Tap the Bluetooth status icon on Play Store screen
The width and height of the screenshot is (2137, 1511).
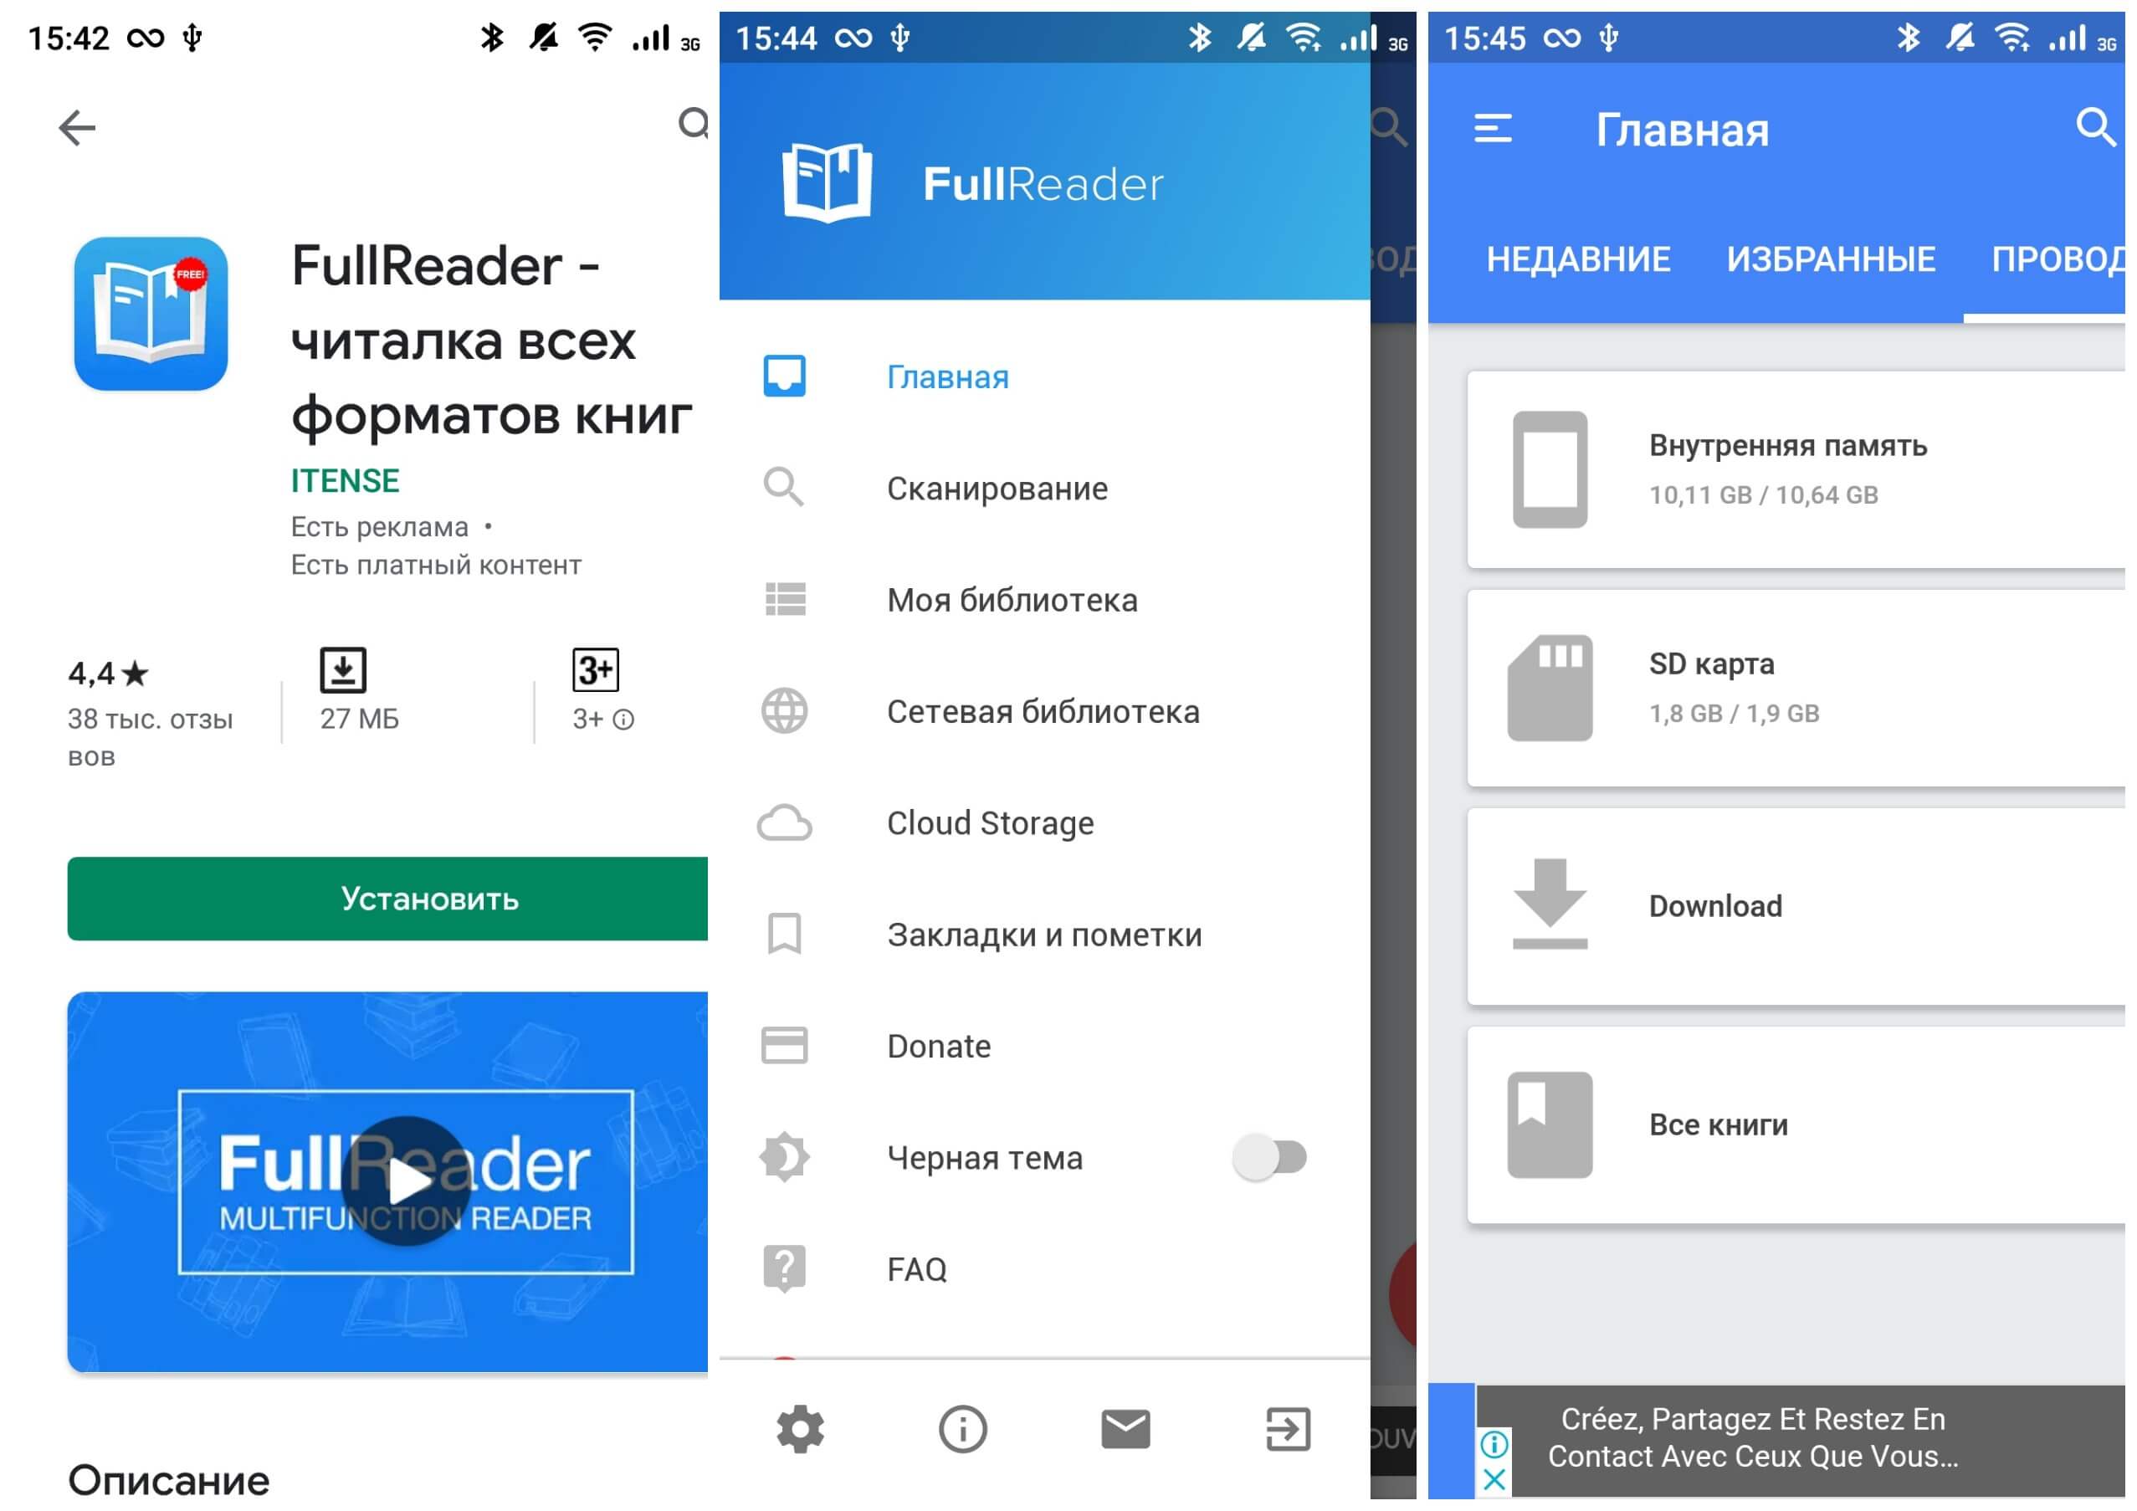(491, 37)
